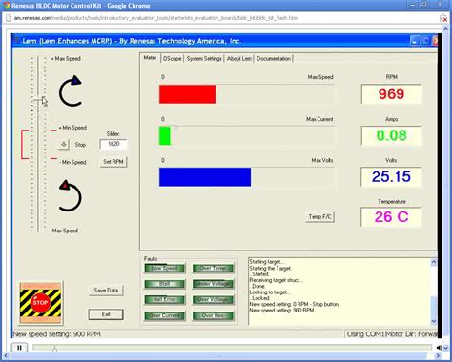Open the OScope tab

(172, 59)
